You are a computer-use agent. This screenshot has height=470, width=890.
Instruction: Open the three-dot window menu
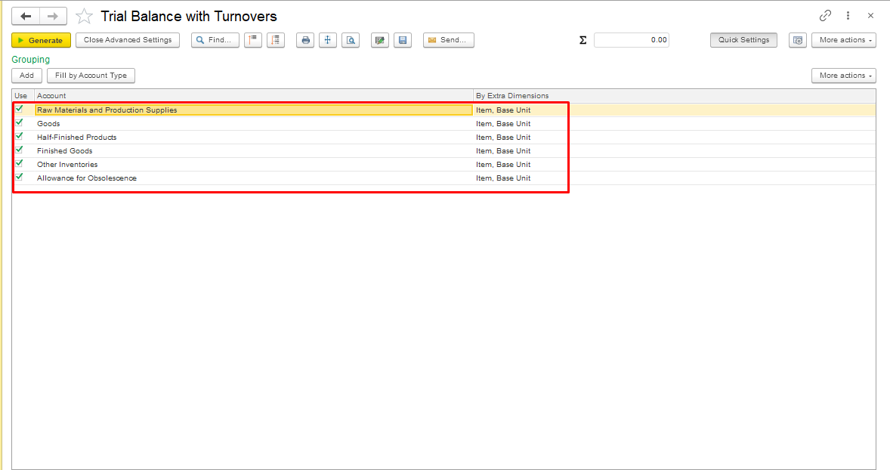848,16
